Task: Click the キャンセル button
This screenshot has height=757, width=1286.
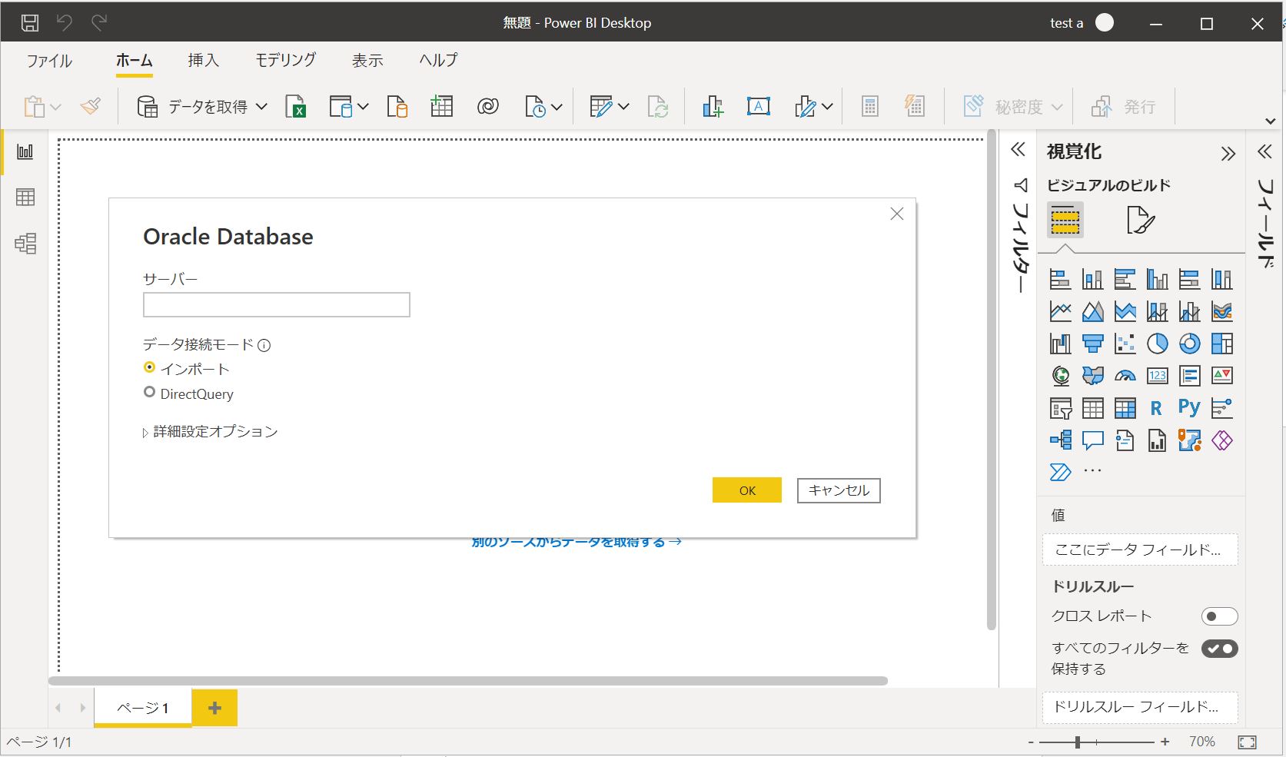Action: click(x=838, y=490)
